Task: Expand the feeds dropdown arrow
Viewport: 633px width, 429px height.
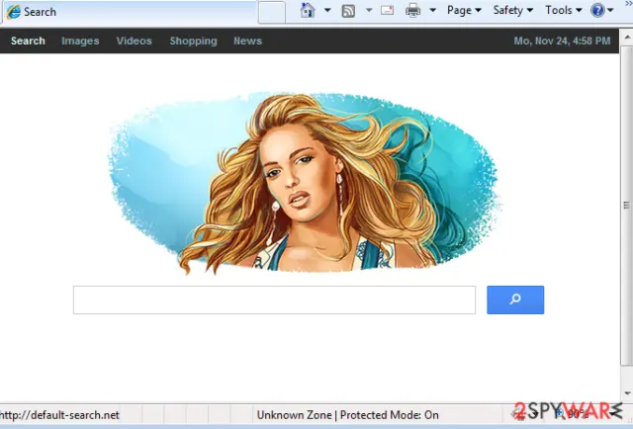Action: pyautogui.click(x=369, y=10)
